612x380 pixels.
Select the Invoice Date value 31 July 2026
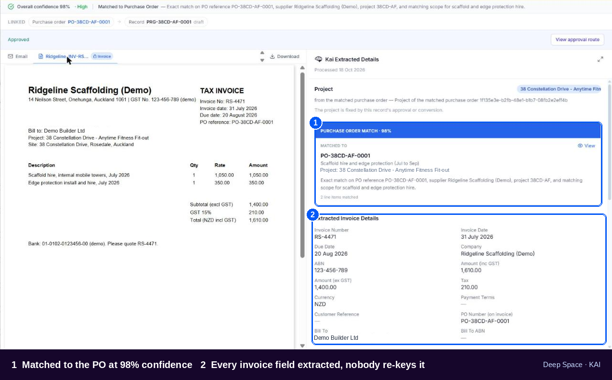477,237
